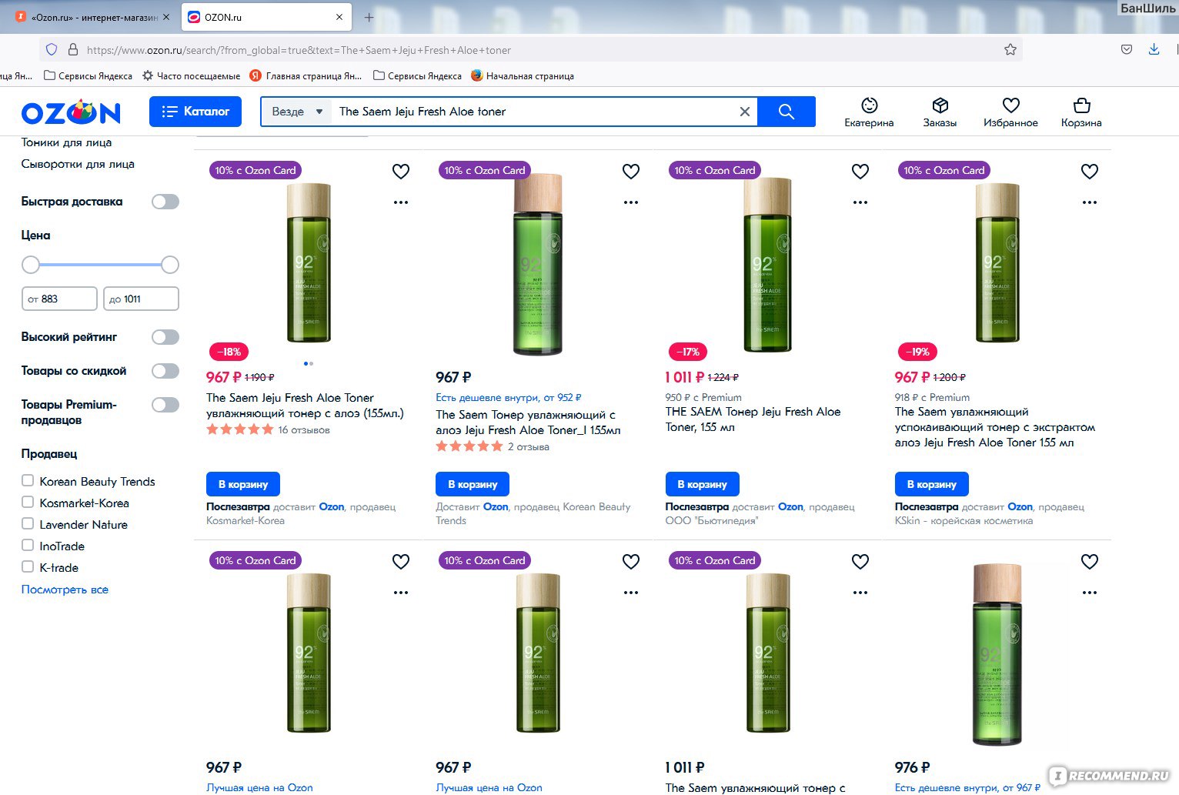Add KSkin toner В корзину
The height and width of the screenshot is (795, 1179).
(x=931, y=484)
